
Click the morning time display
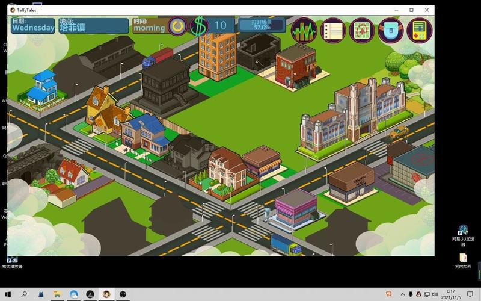[x=149, y=25]
